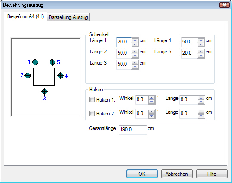The height and width of the screenshot is (183, 232).
Task: Open the Biegeform A4 (41) tab
Action: coord(25,16)
